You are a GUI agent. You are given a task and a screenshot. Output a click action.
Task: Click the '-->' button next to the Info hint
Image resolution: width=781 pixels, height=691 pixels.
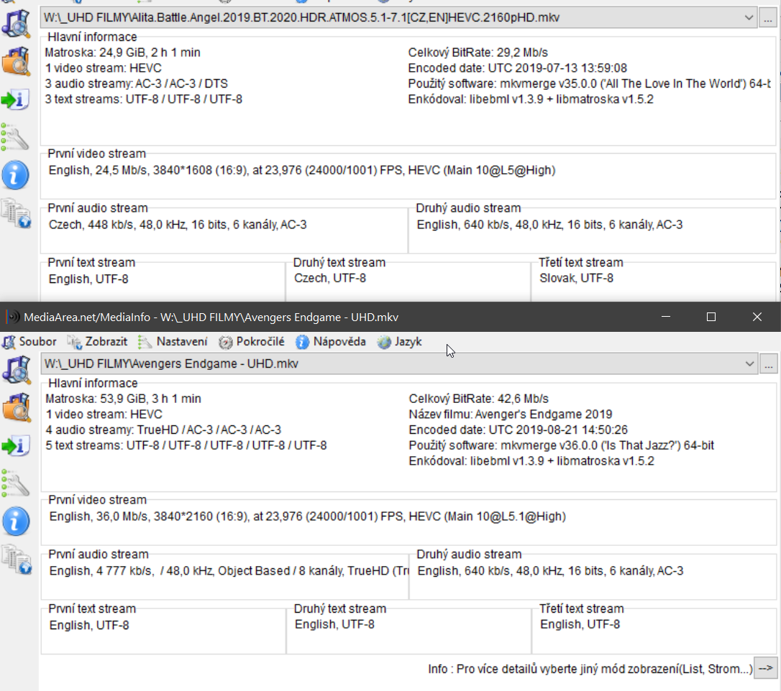point(766,668)
